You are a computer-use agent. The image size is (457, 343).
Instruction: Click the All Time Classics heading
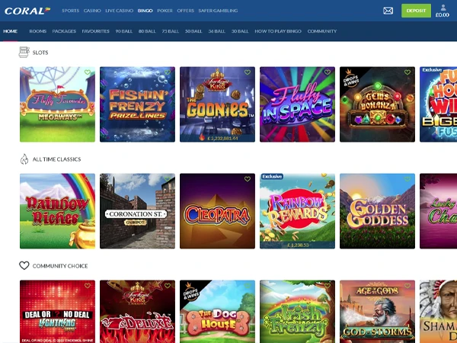click(x=56, y=159)
